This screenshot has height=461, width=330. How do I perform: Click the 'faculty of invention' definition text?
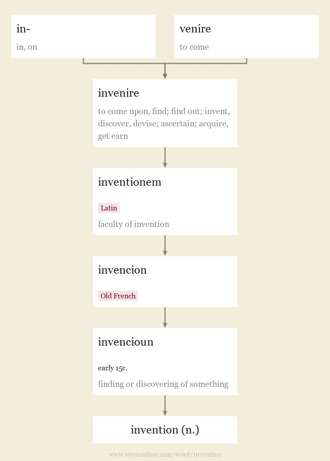(134, 224)
